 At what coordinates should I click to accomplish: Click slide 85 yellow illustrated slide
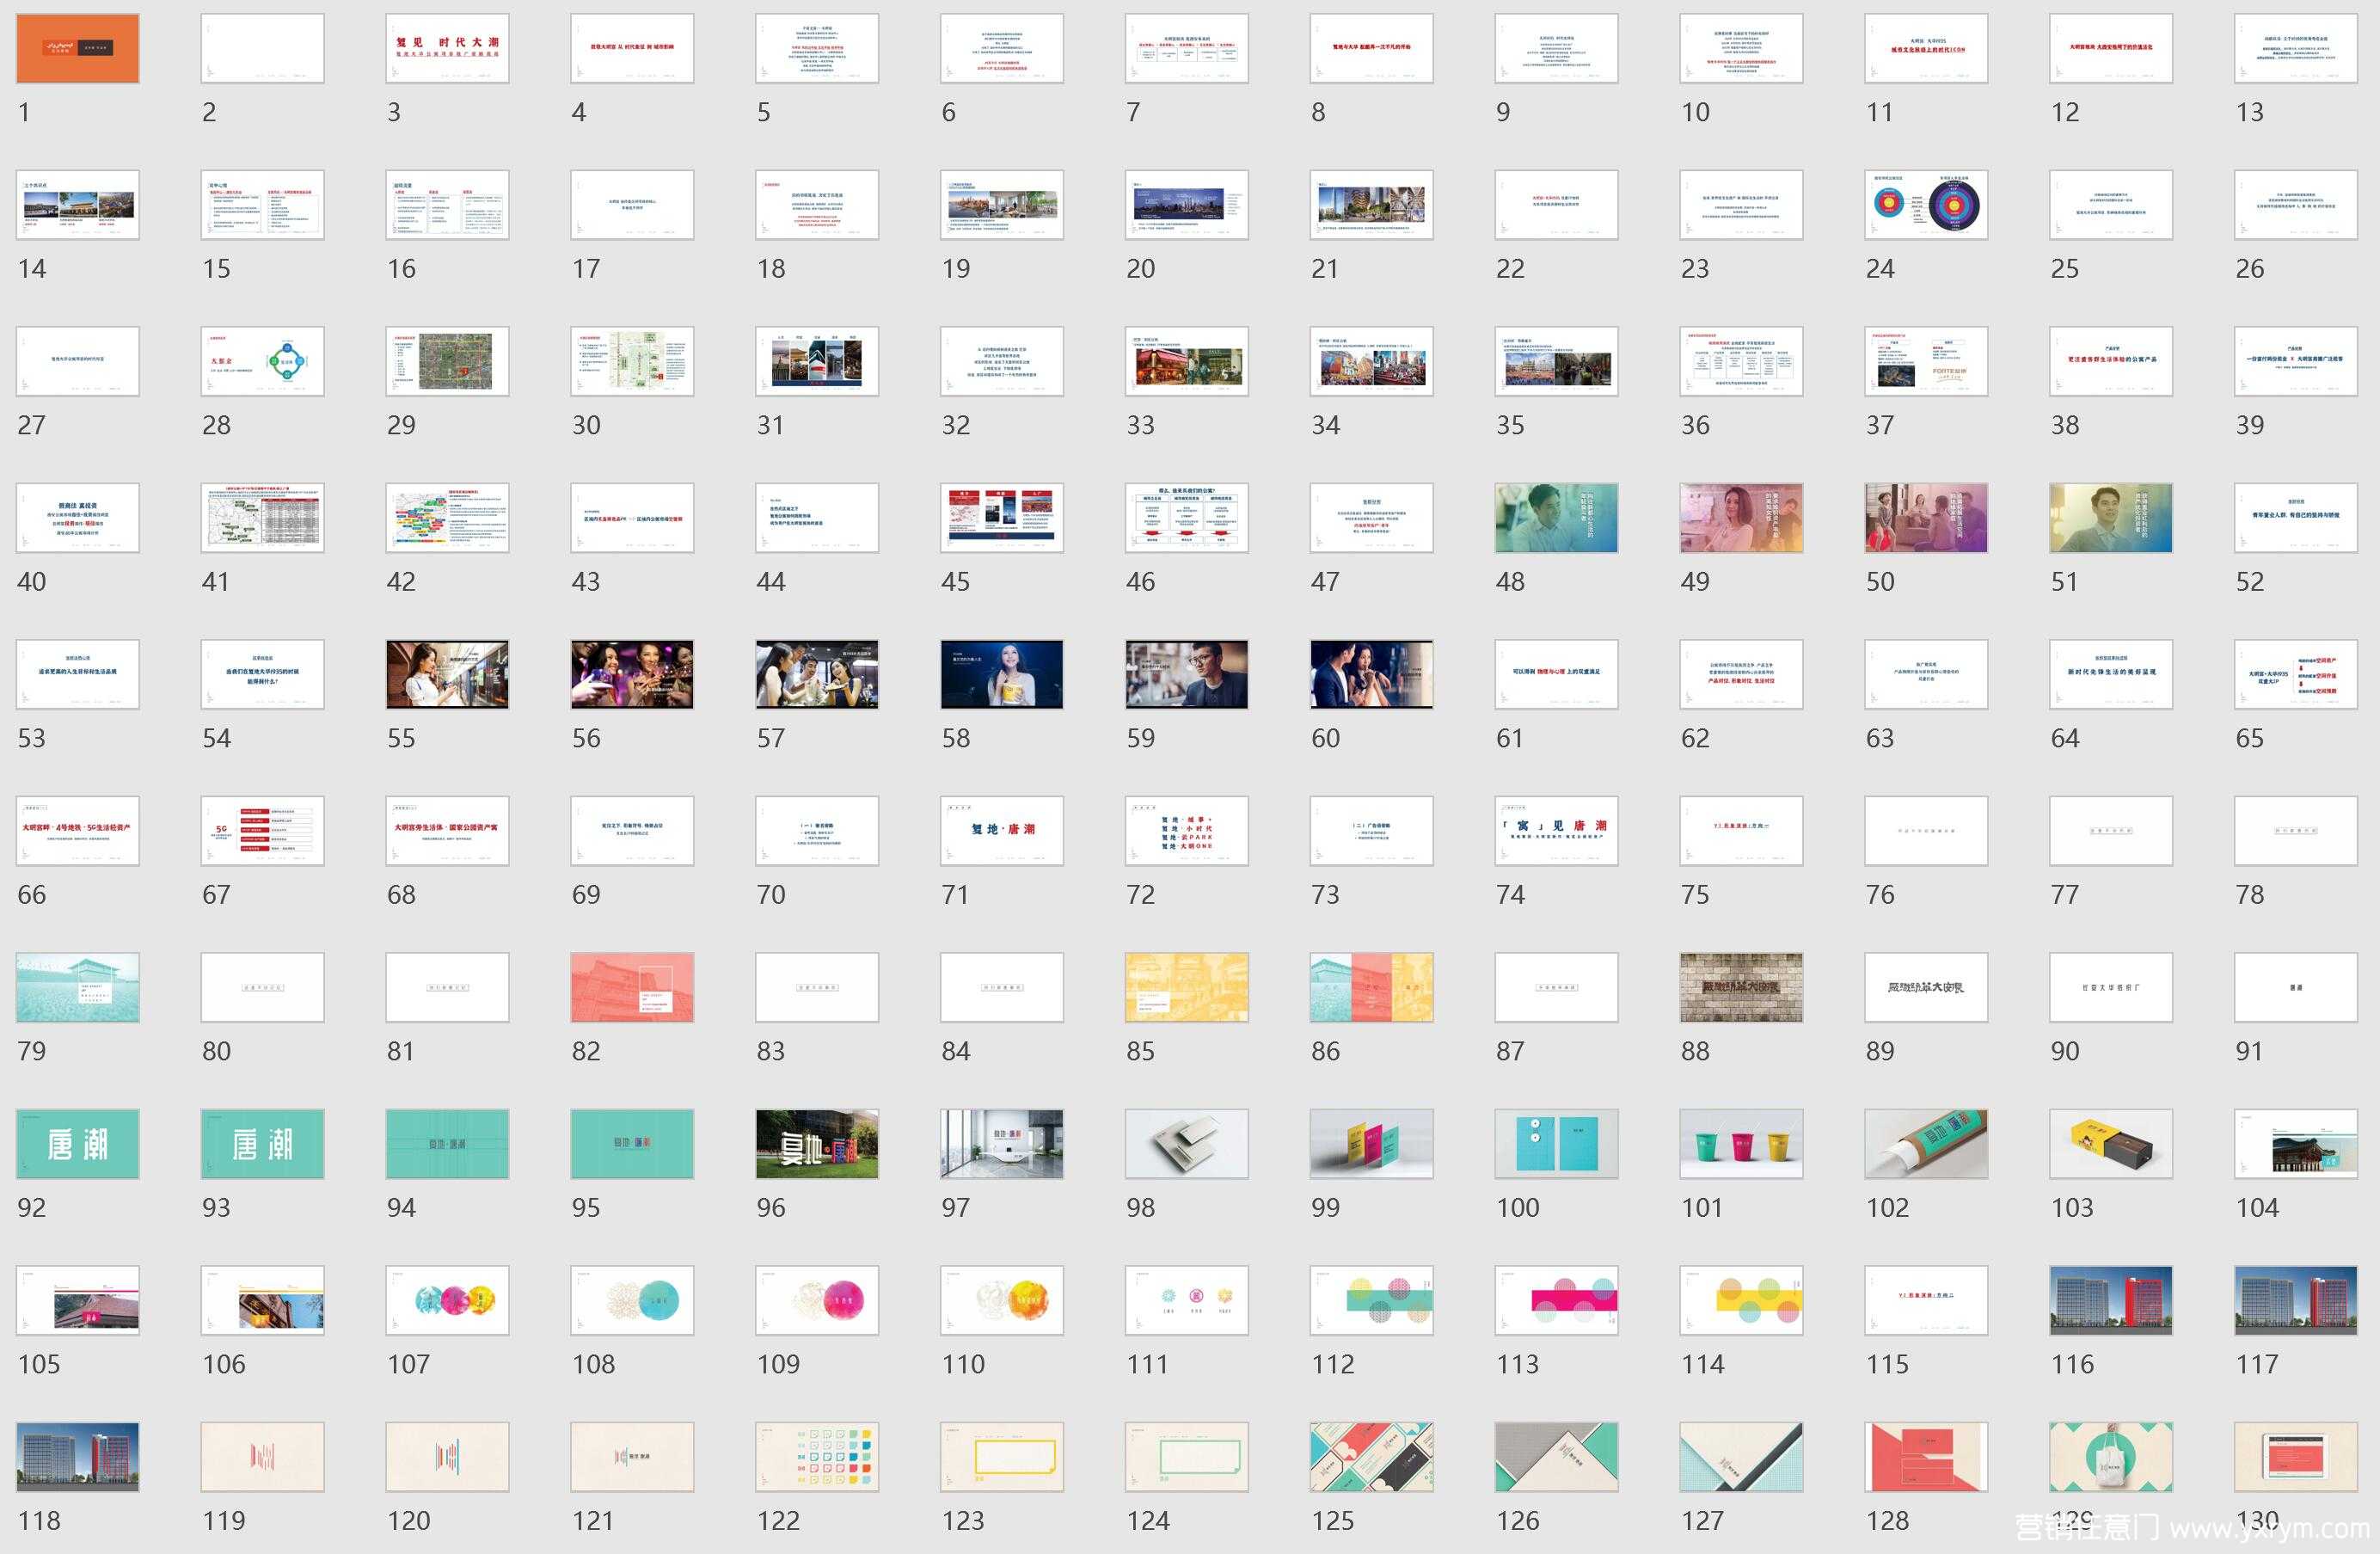click(1186, 987)
